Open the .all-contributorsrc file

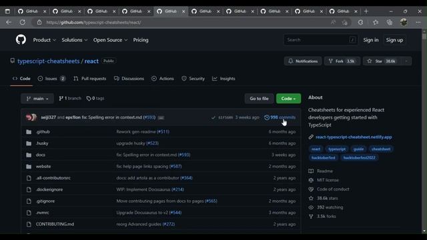tap(53, 178)
